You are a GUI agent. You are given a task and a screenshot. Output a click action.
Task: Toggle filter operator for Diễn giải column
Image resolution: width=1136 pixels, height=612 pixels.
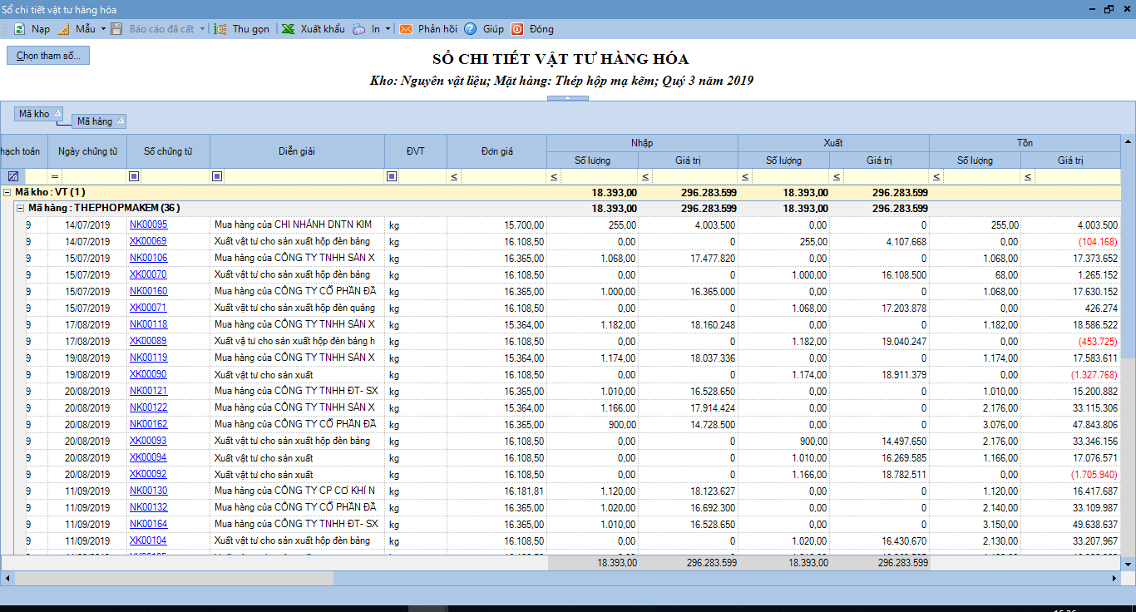pos(217,176)
